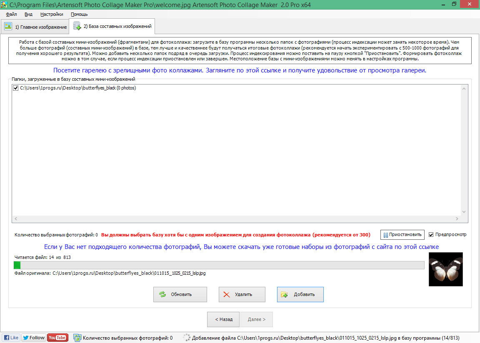480x343 pixels.
Task: Open the Вид menu
Action: pos(28,14)
